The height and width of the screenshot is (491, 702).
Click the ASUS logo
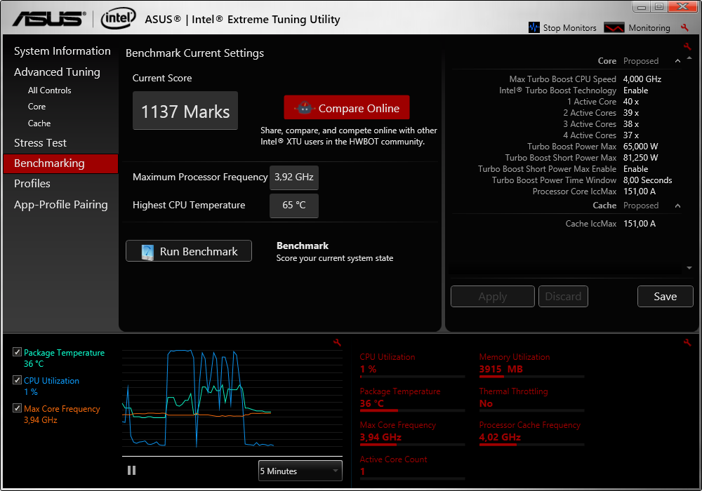click(x=49, y=19)
